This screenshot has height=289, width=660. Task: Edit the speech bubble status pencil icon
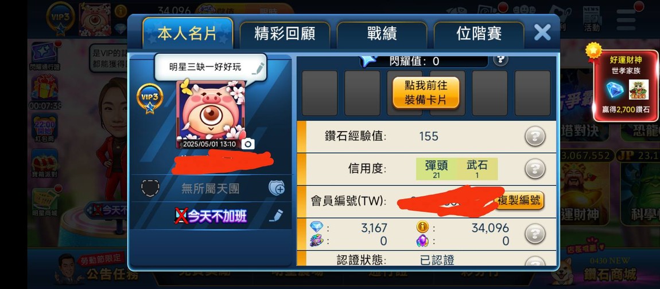pyautogui.click(x=258, y=68)
